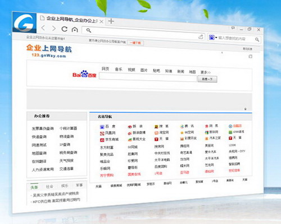Open the 交通违章 link

(x=66, y=168)
